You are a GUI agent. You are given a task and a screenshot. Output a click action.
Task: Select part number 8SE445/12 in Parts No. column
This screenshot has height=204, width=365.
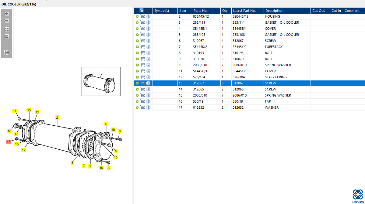201,16
